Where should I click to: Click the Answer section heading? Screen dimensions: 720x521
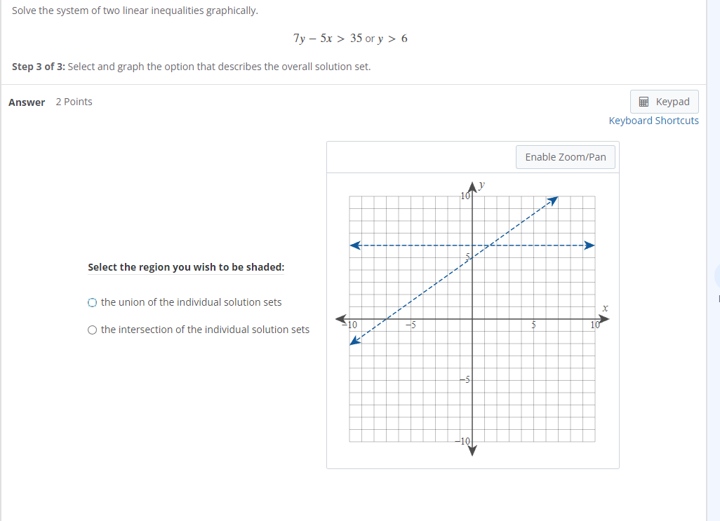click(26, 102)
